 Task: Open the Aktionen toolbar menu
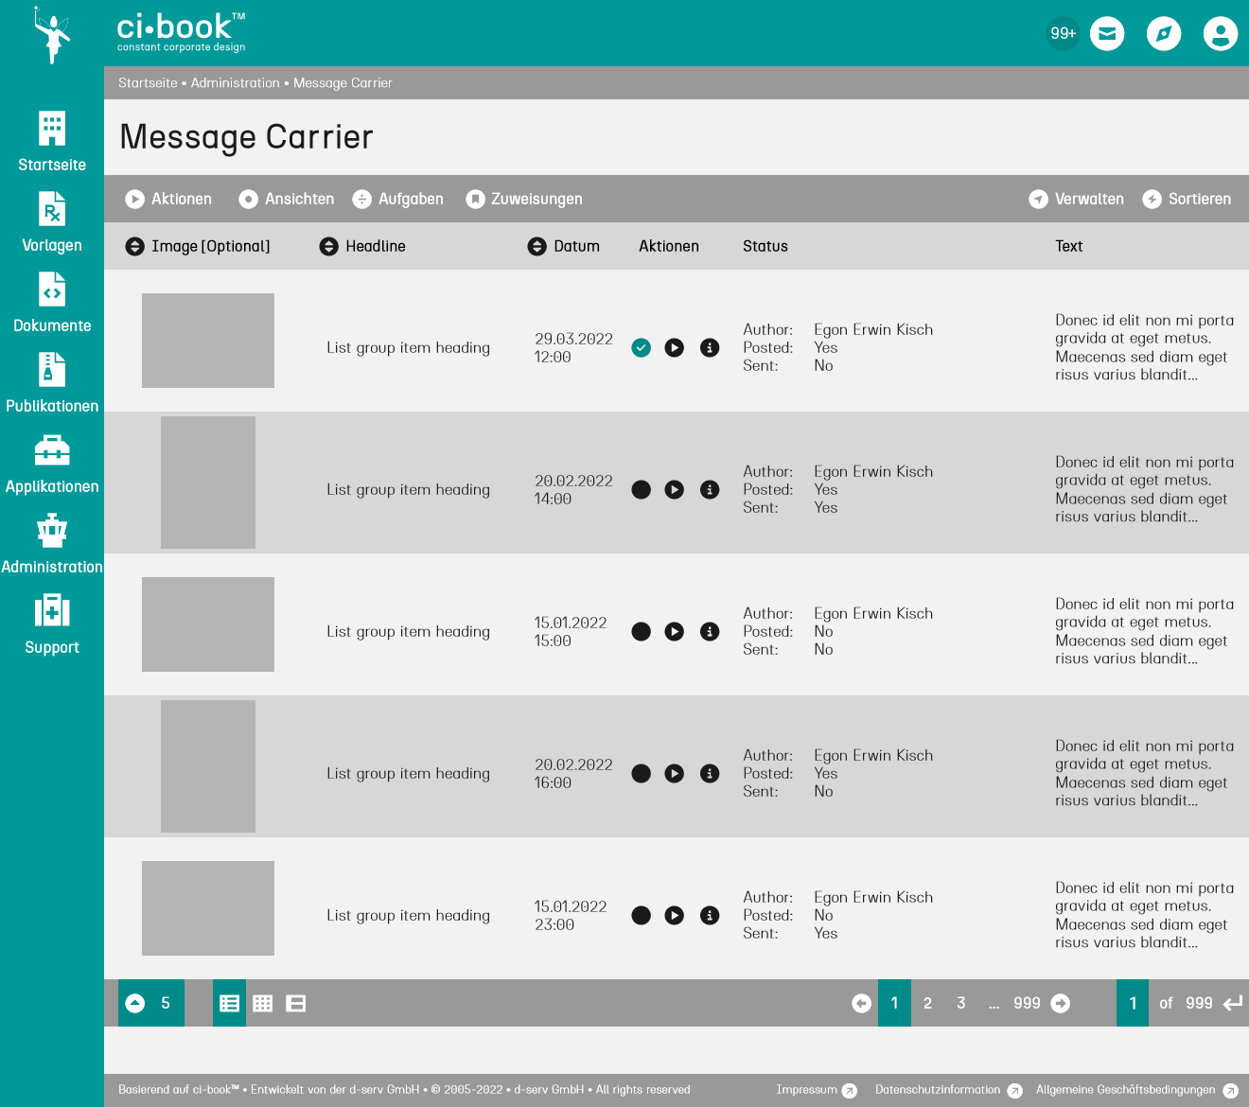coord(169,199)
